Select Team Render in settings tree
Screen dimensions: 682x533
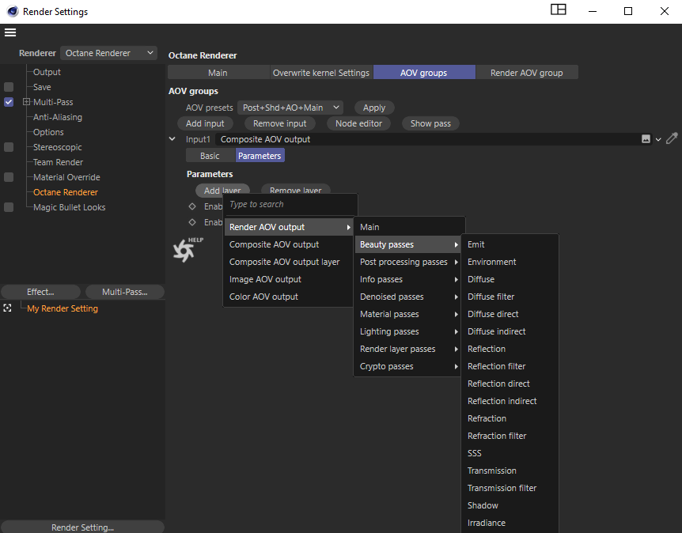pos(58,162)
